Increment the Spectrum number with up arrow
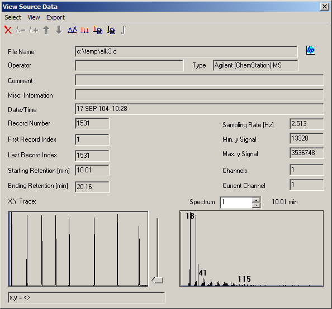 pos(256,200)
